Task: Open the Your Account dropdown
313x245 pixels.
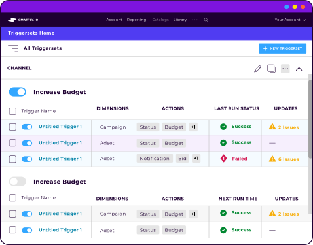Action: pyautogui.click(x=290, y=20)
